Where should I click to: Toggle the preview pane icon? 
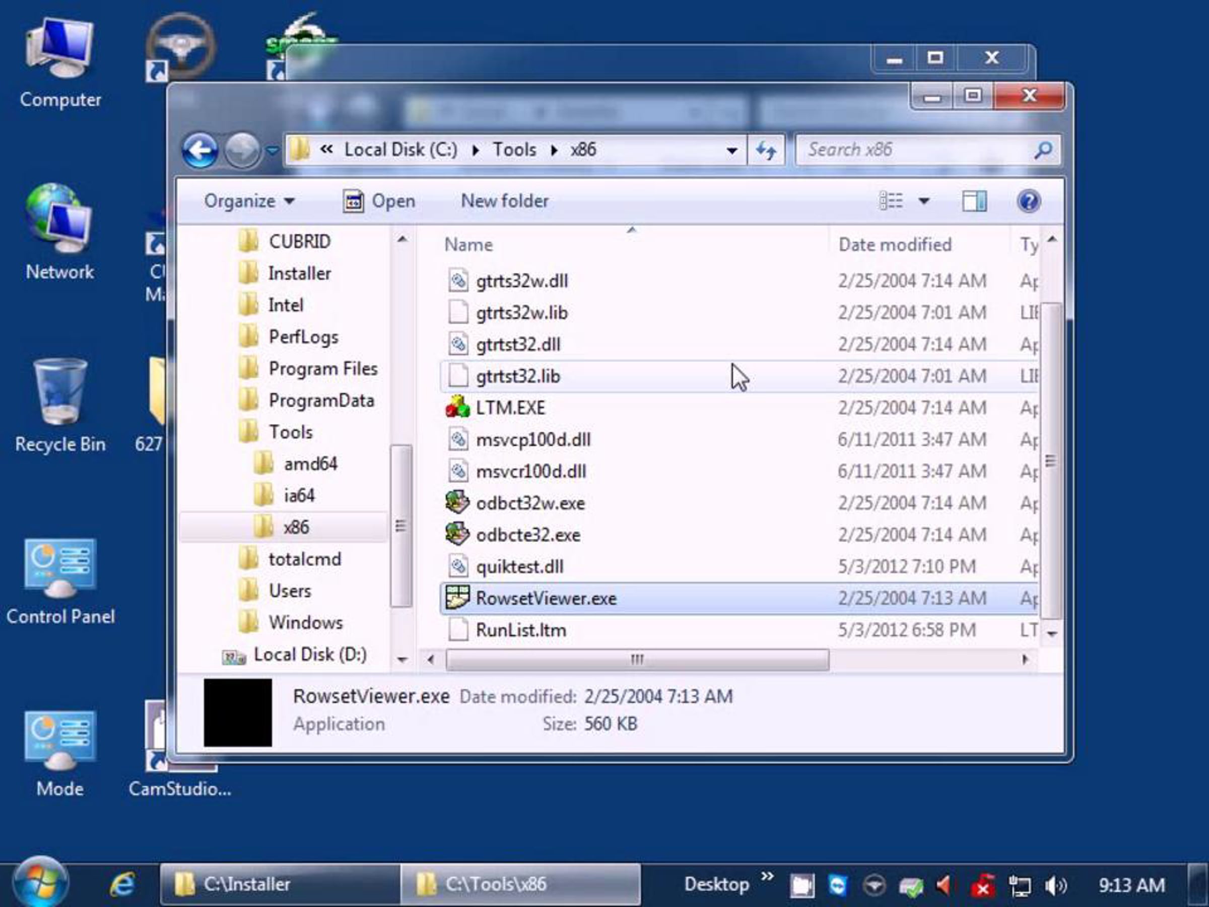tap(974, 201)
